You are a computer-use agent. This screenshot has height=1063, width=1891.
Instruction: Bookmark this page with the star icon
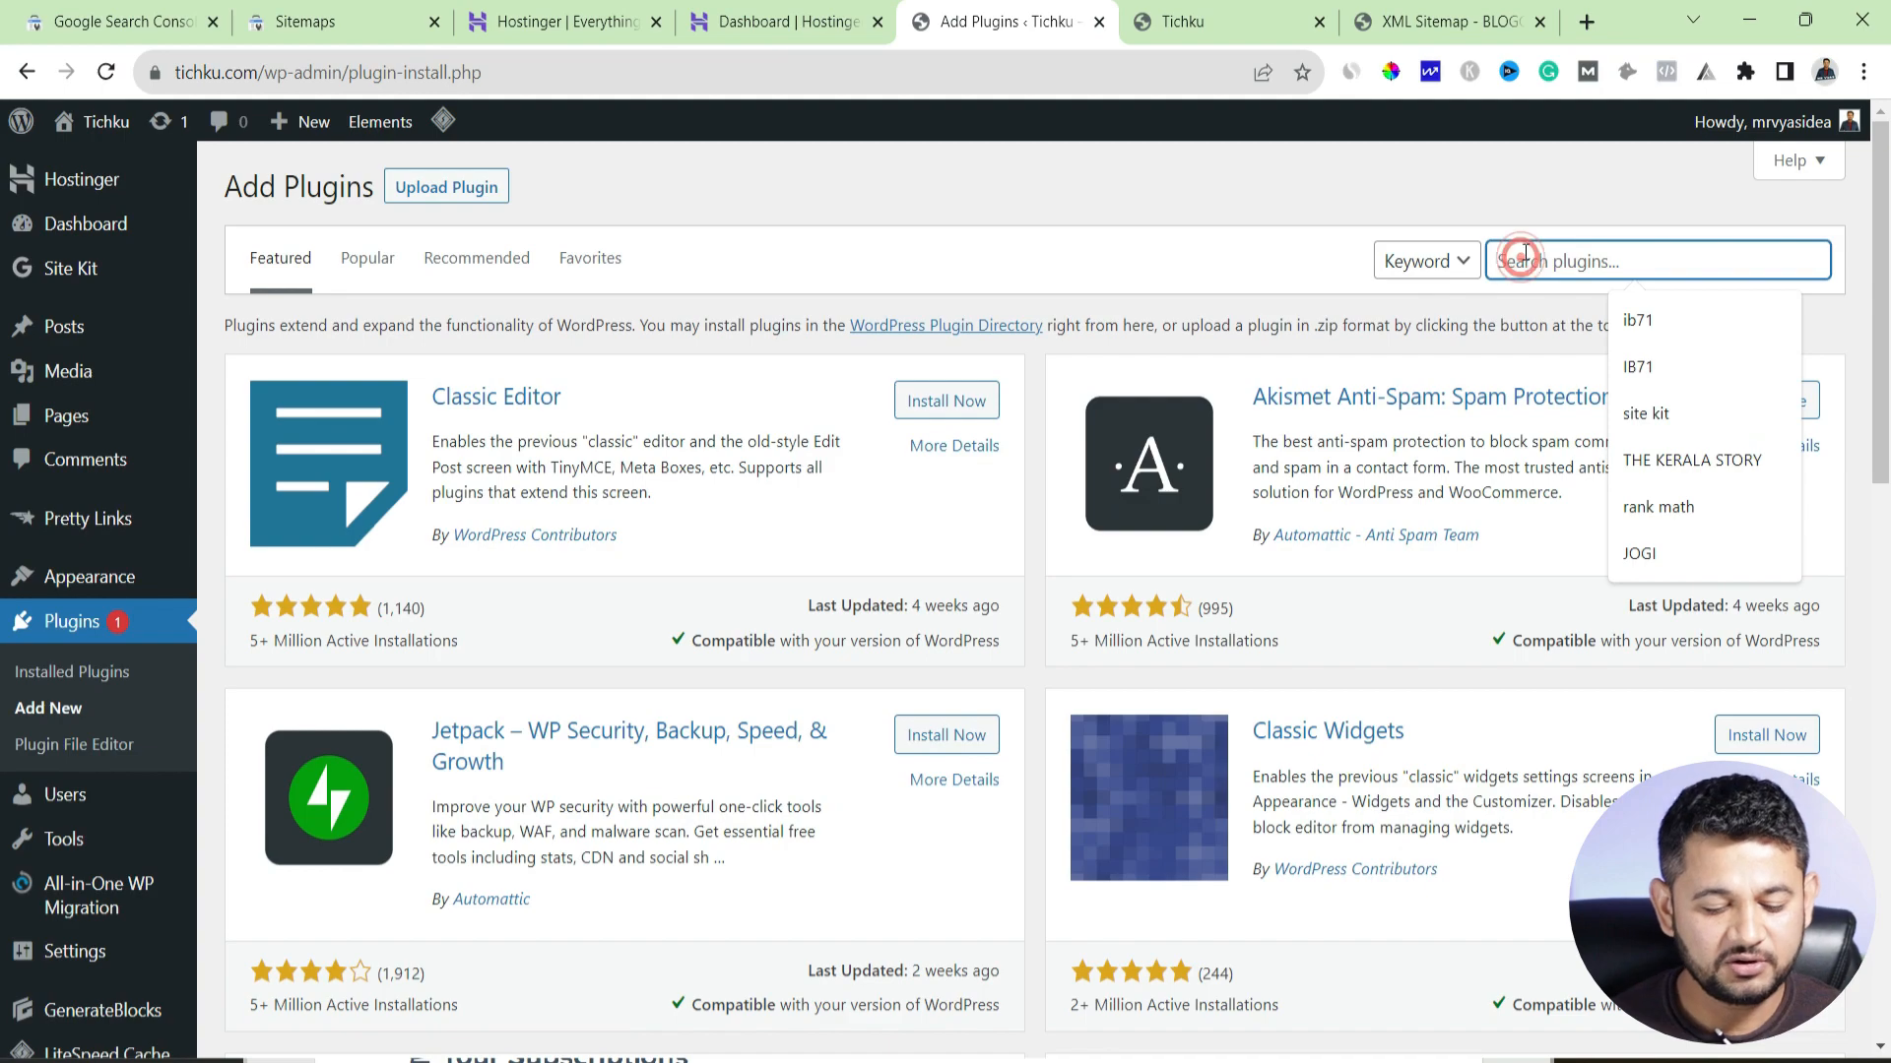(1302, 72)
